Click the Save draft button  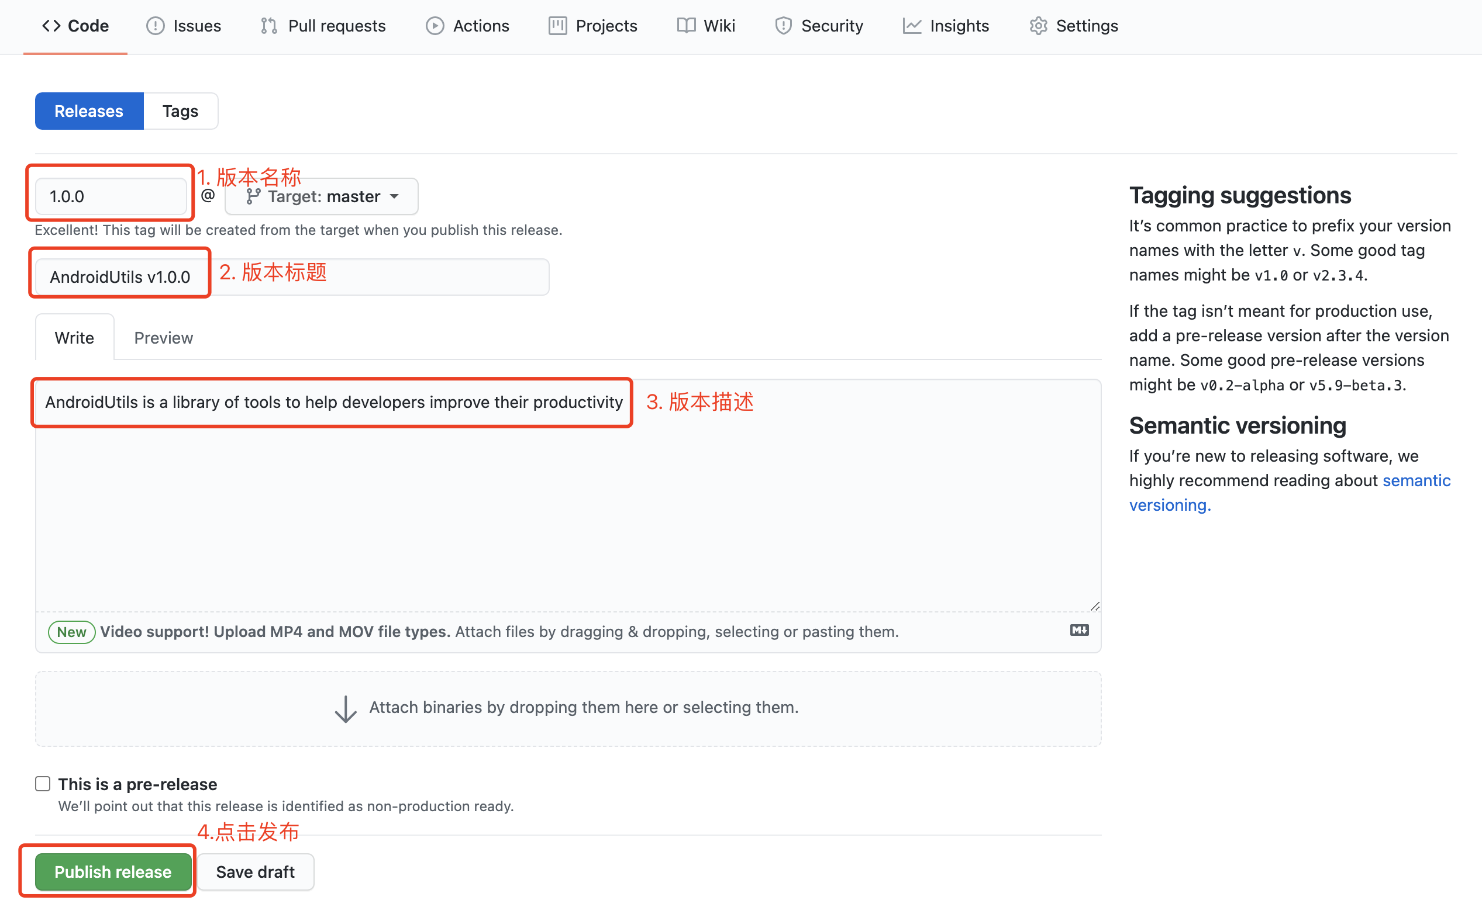255,871
